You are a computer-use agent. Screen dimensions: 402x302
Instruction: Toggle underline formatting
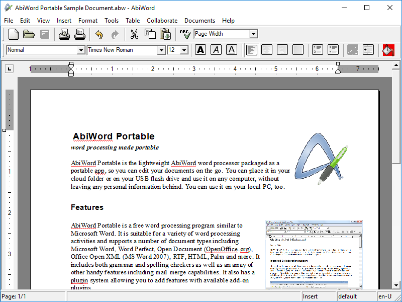click(x=231, y=50)
